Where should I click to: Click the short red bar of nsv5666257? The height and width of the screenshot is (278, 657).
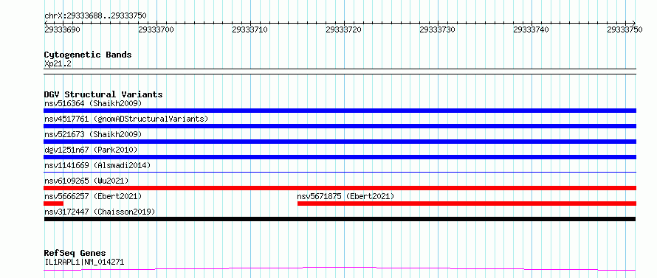tap(53, 204)
